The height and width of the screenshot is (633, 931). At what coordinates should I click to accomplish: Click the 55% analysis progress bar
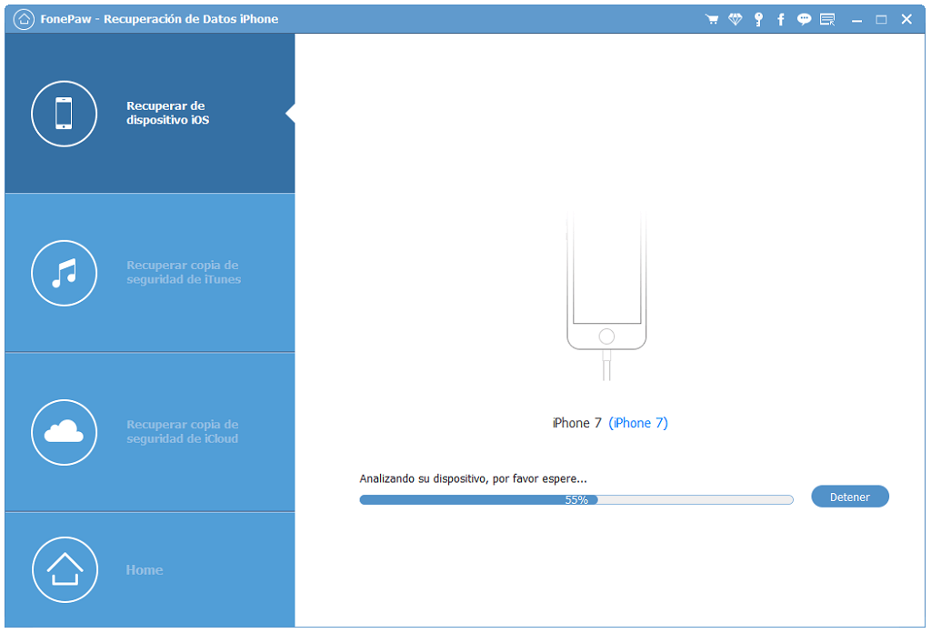tap(576, 500)
